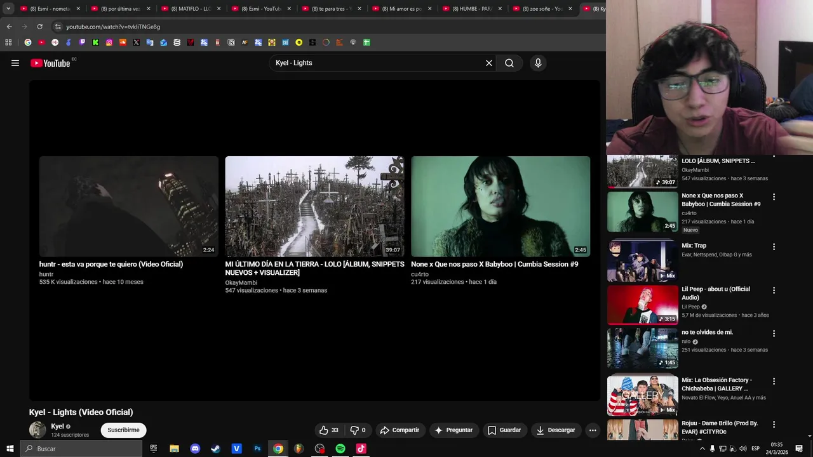Go back with browser back arrow
The height and width of the screenshot is (457, 813).
pyautogui.click(x=9, y=27)
